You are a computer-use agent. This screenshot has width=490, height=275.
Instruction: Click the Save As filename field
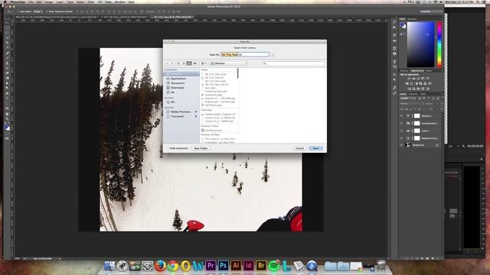pyautogui.click(x=245, y=54)
